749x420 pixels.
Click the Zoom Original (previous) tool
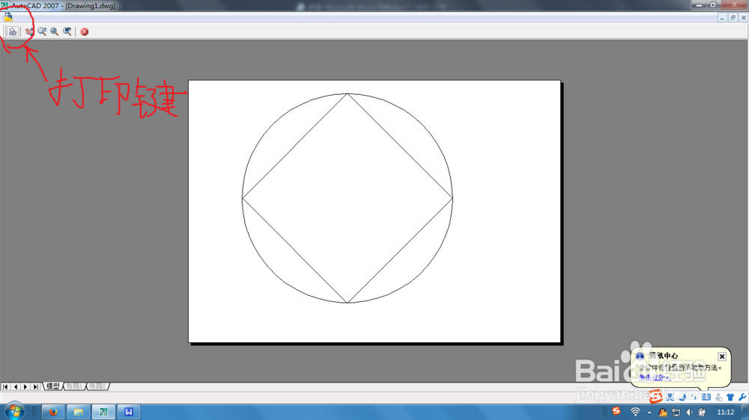(67, 31)
